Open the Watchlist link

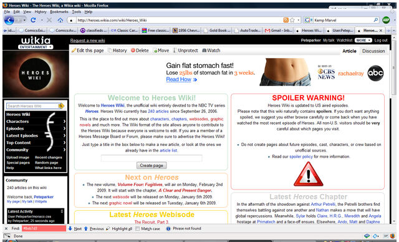pos(344,40)
